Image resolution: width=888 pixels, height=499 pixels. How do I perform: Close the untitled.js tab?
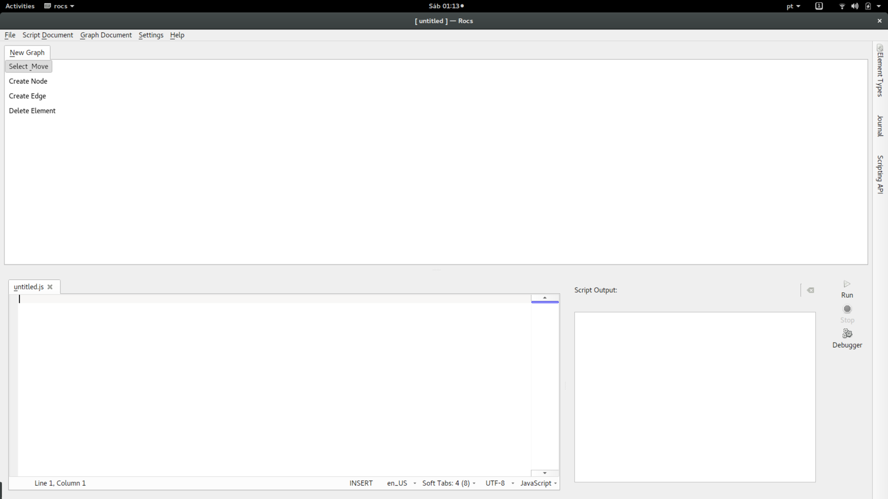(50, 287)
